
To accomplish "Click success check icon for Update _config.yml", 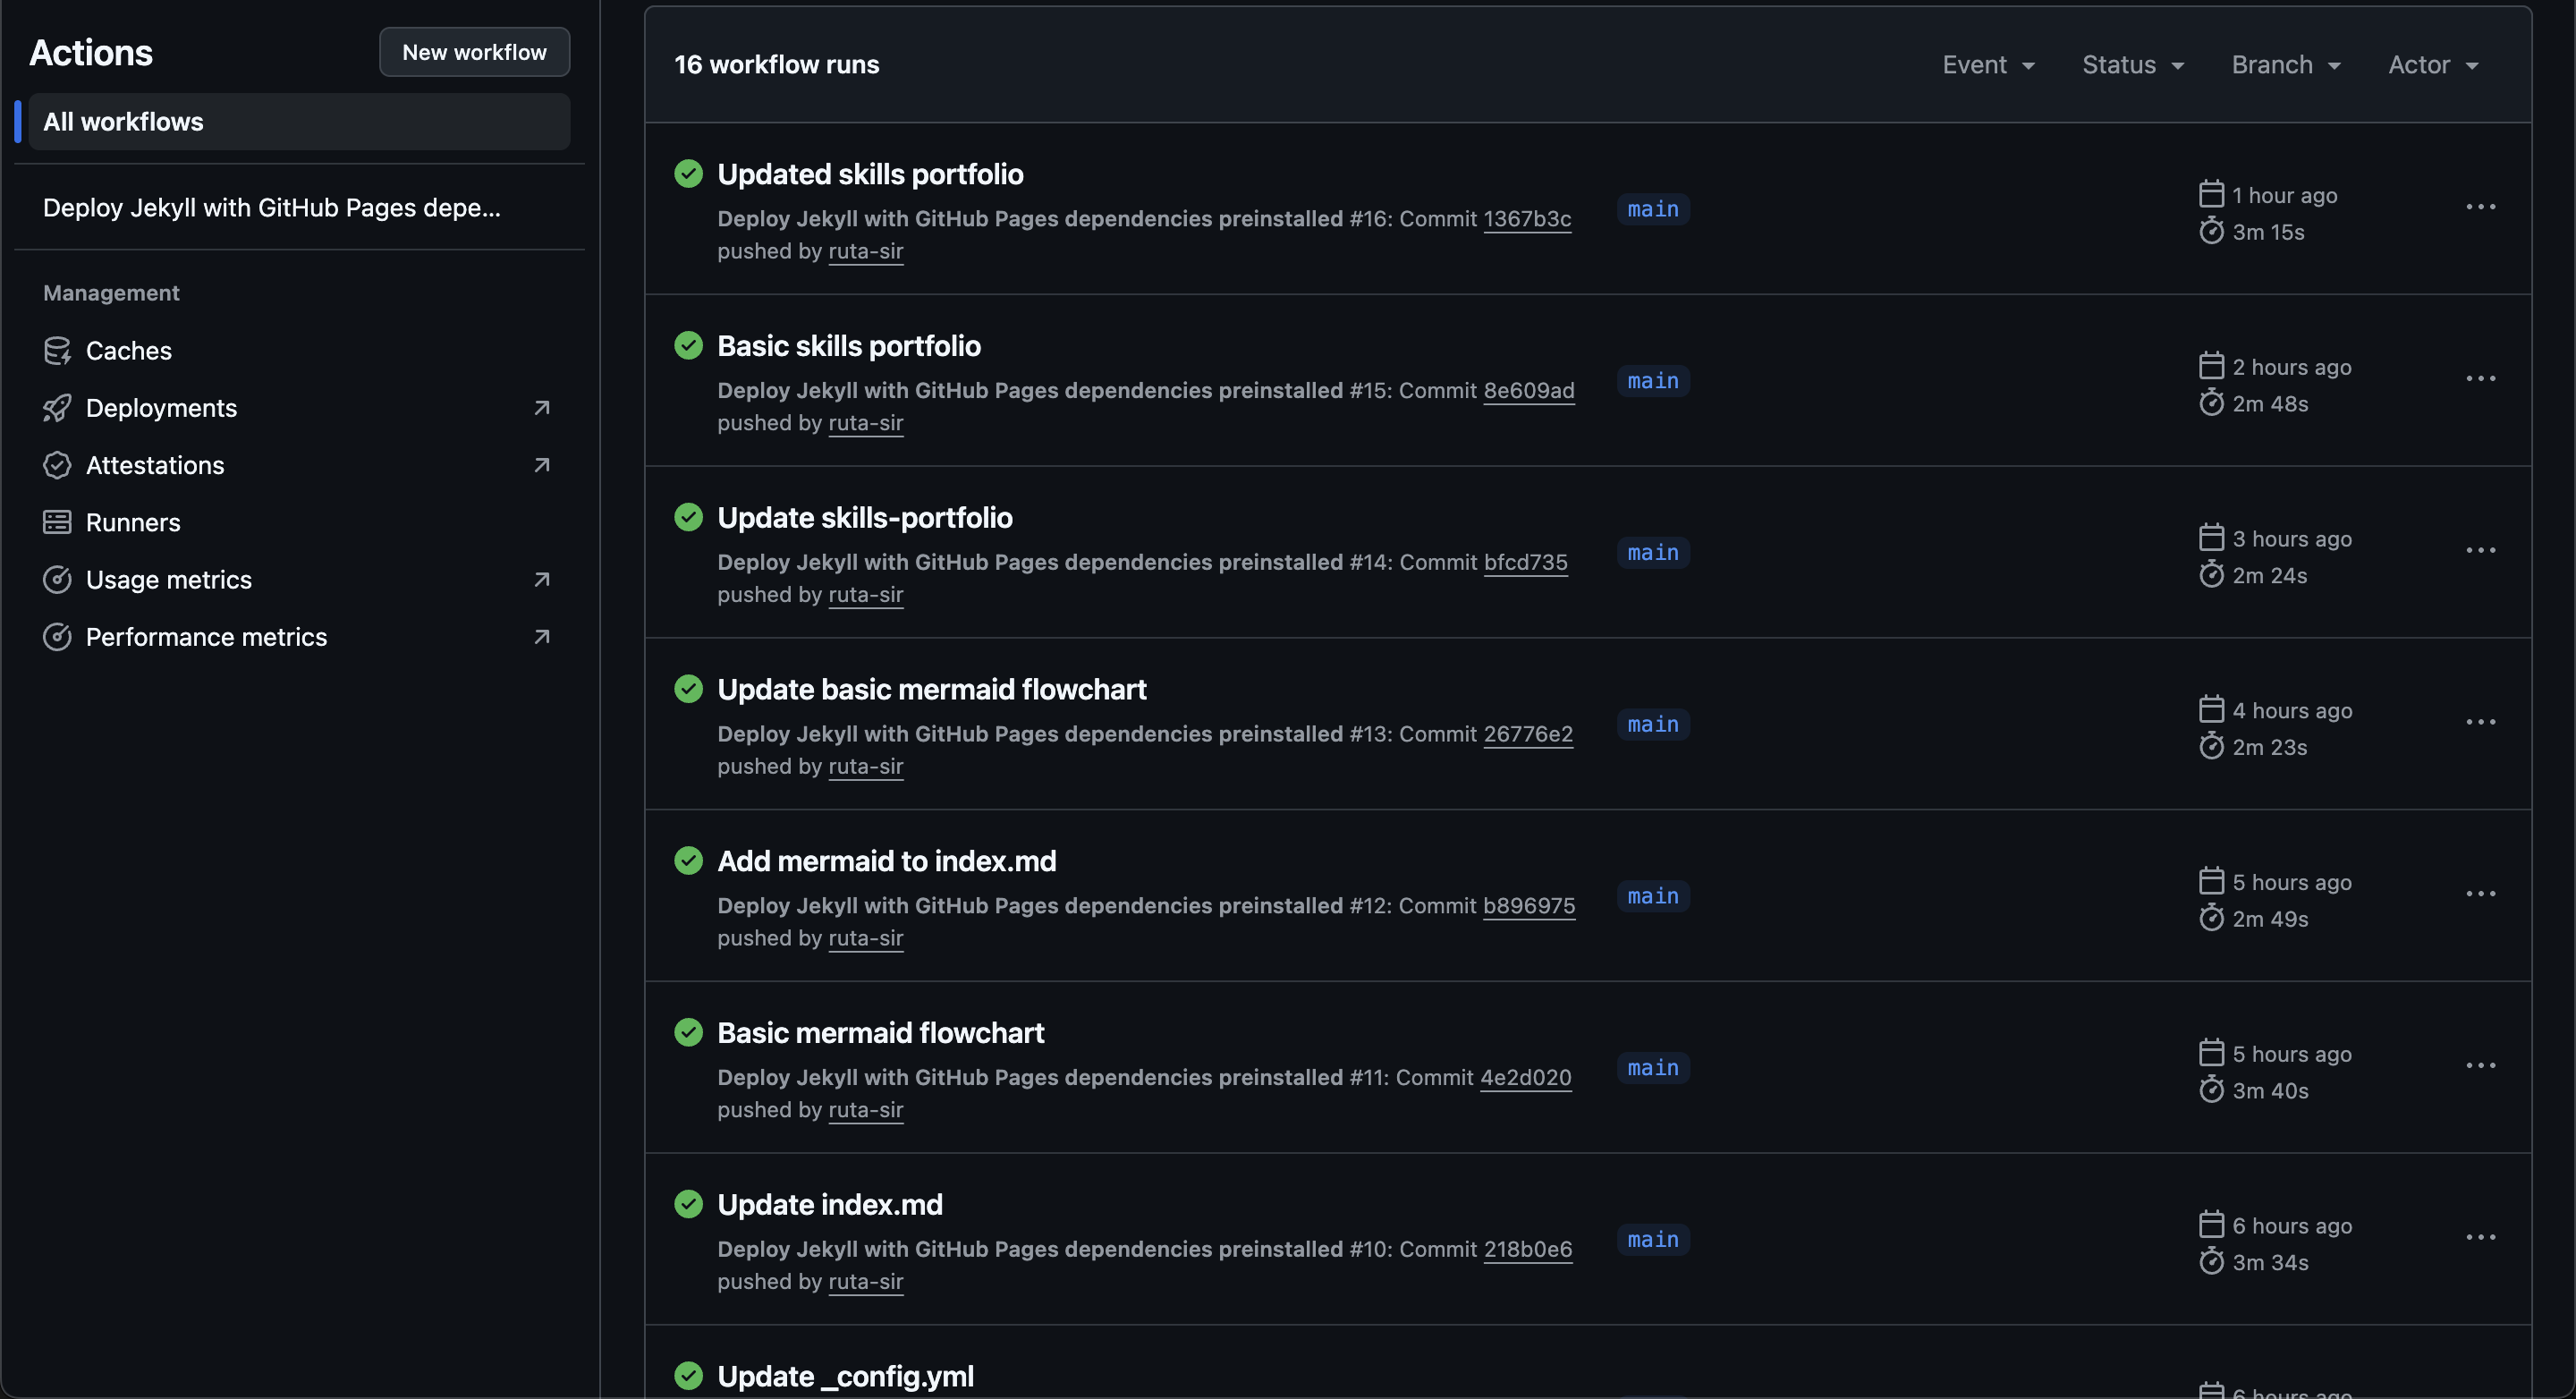I will [688, 1376].
